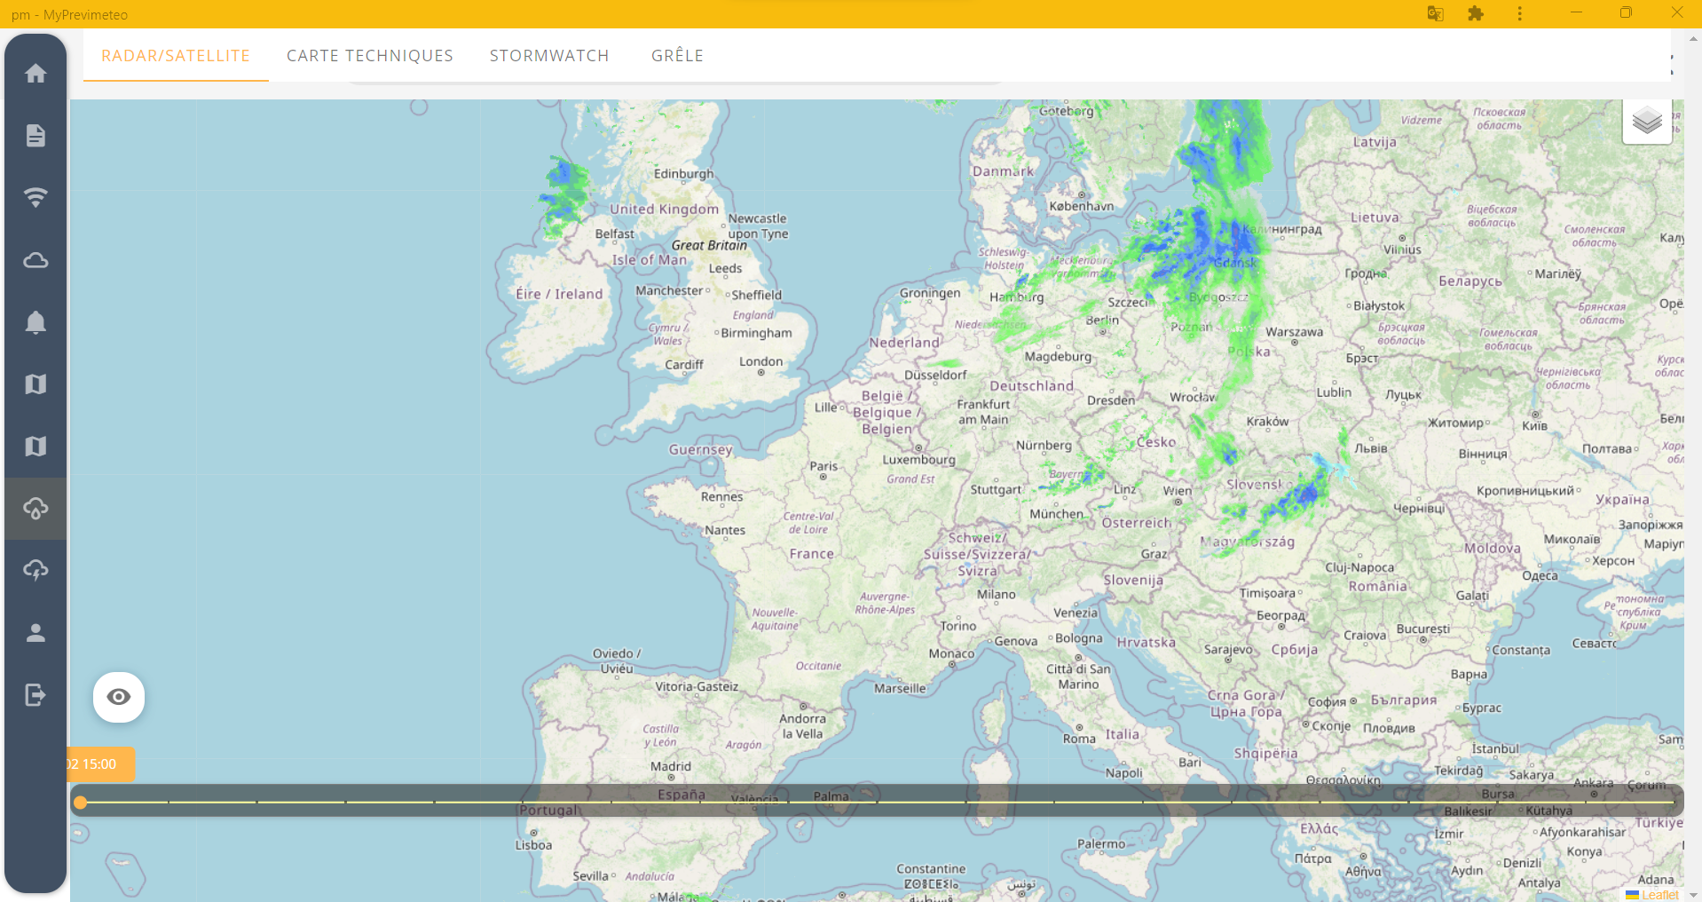Screen dimensions: 1702x902
Task: Click the Warszawa label on map
Action: pos(1294,332)
